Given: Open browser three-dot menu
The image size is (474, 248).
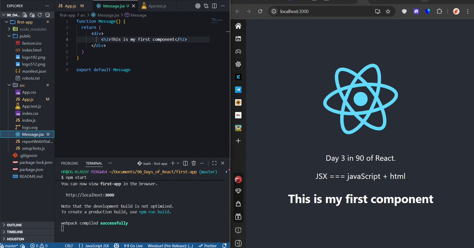Looking at the screenshot, I should [x=468, y=11].
